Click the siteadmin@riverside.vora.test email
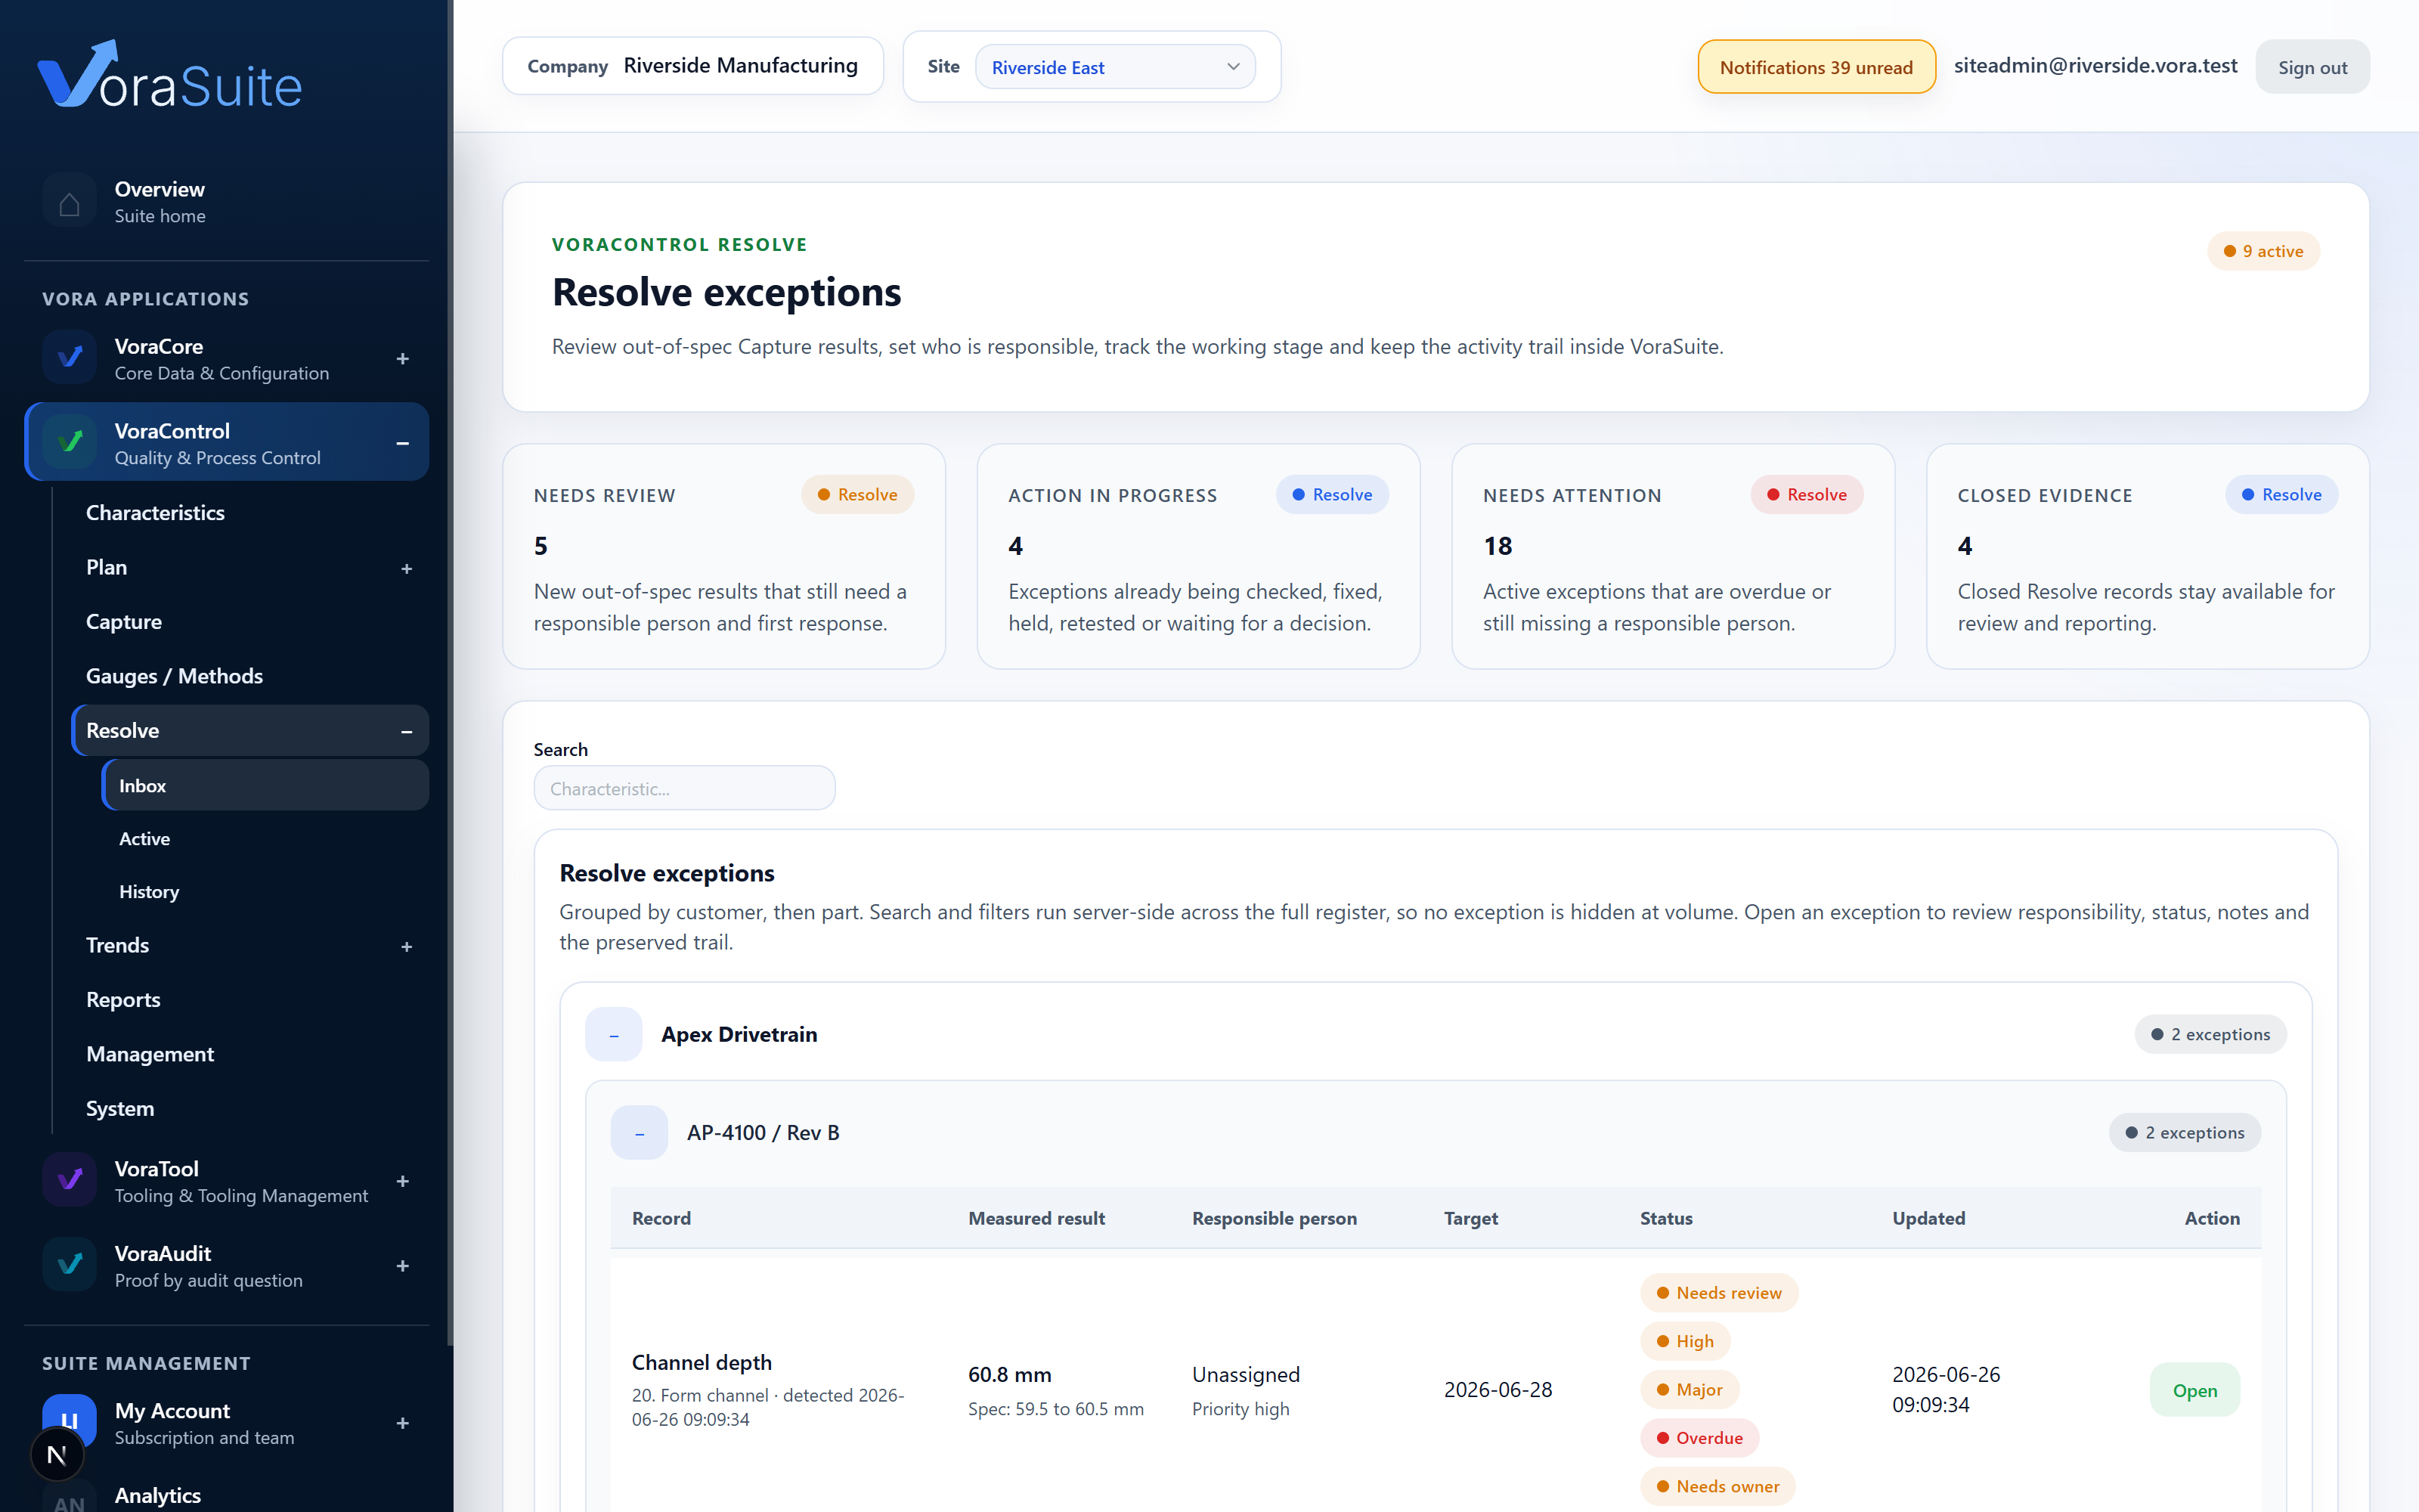The image size is (2419, 1512). click(x=2095, y=65)
